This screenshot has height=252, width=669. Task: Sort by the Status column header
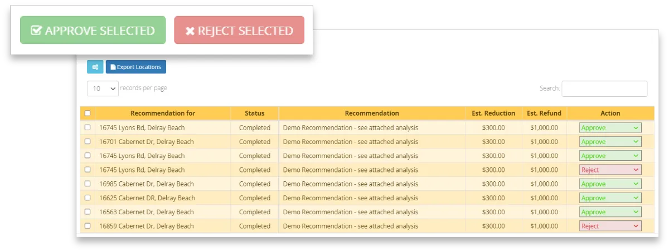coord(255,113)
